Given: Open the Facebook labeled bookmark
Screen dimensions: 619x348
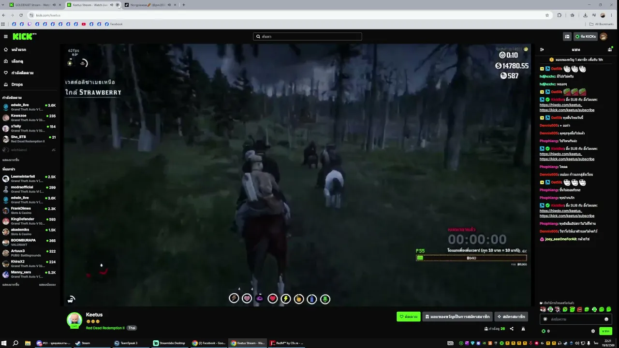Looking at the screenshot, I should [x=114, y=24].
